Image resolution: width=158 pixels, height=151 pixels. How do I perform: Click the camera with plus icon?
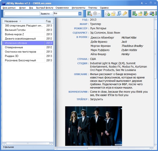click(152, 13)
